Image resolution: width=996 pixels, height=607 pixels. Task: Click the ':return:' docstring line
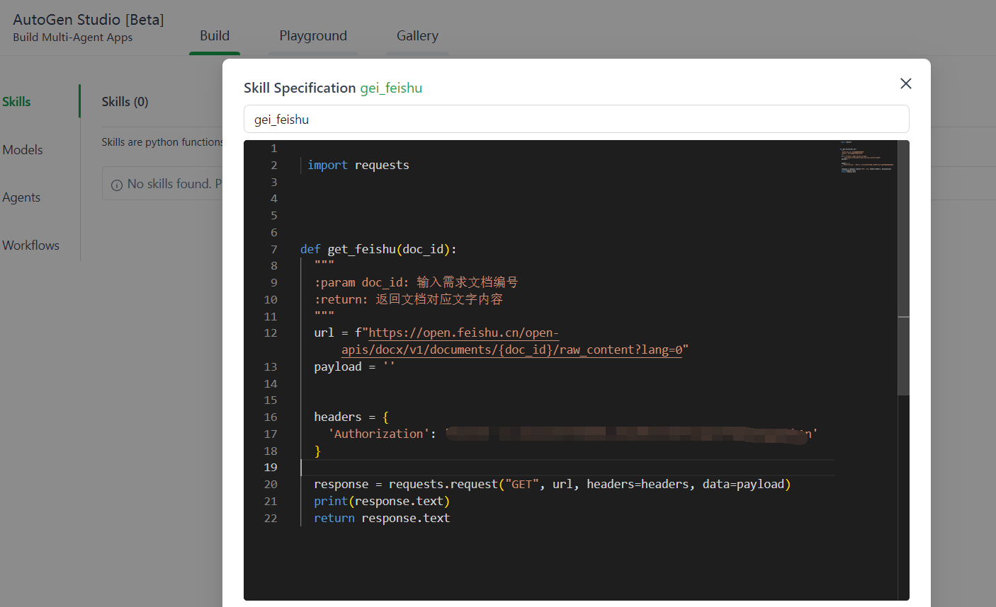[x=409, y=299]
